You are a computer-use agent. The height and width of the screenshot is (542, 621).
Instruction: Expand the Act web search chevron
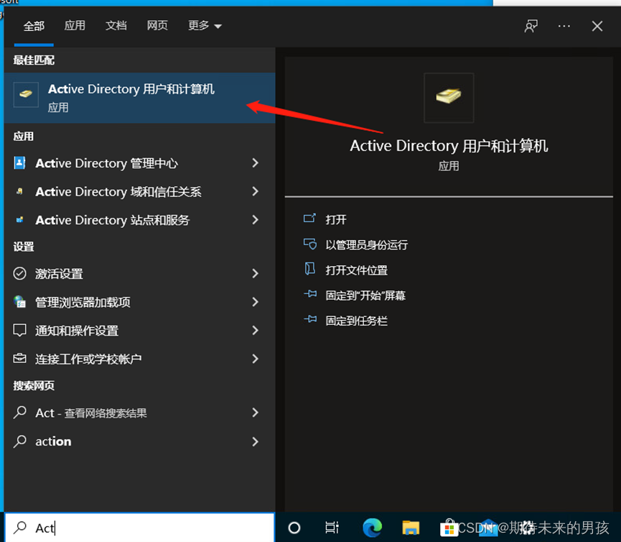click(256, 413)
